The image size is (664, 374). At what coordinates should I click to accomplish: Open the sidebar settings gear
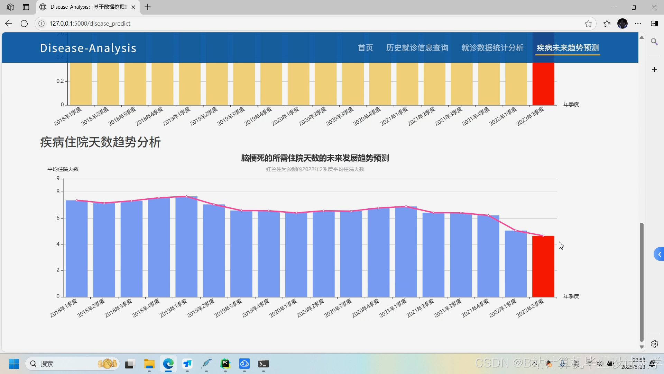pos(654,344)
